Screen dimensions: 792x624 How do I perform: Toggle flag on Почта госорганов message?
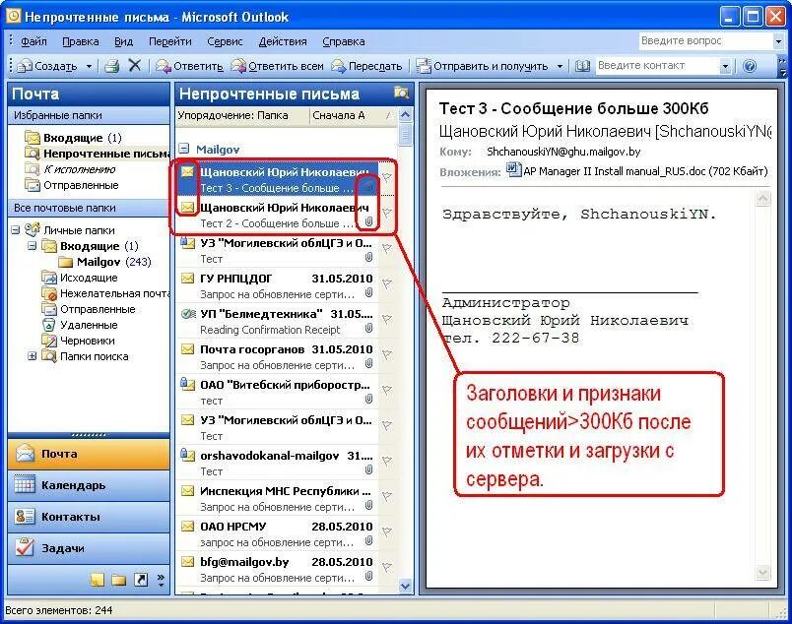click(x=387, y=354)
